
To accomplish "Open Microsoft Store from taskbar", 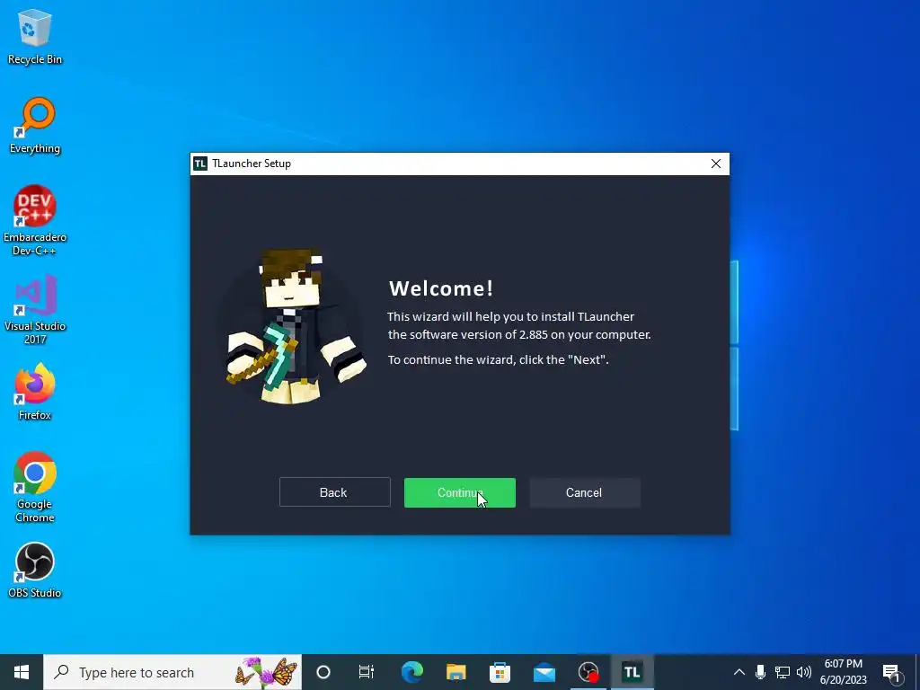I will pos(500,672).
